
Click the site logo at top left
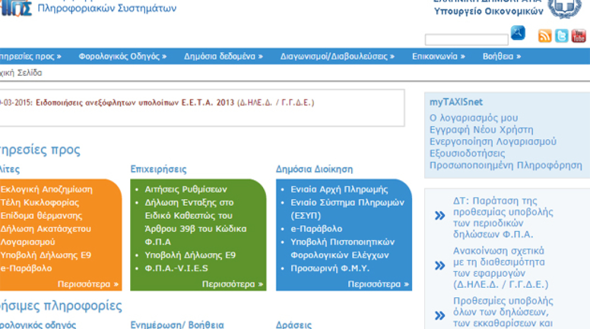click(16, 8)
